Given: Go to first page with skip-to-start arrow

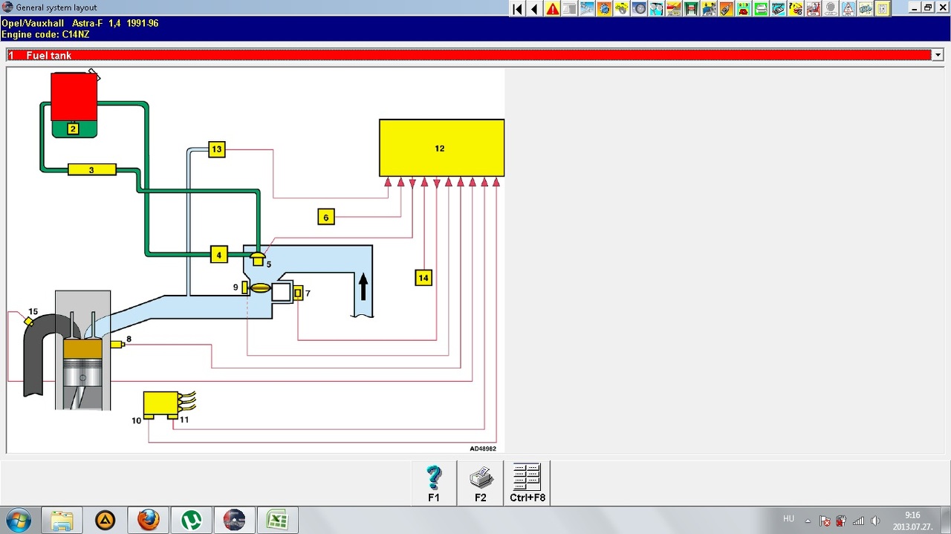Looking at the screenshot, I should (x=518, y=9).
